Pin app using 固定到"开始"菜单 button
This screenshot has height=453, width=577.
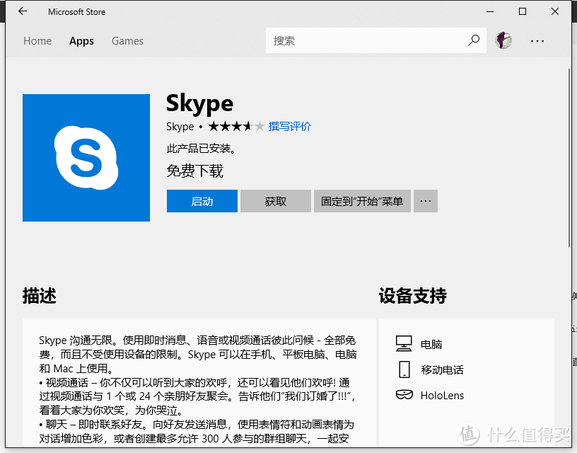pyautogui.click(x=361, y=201)
